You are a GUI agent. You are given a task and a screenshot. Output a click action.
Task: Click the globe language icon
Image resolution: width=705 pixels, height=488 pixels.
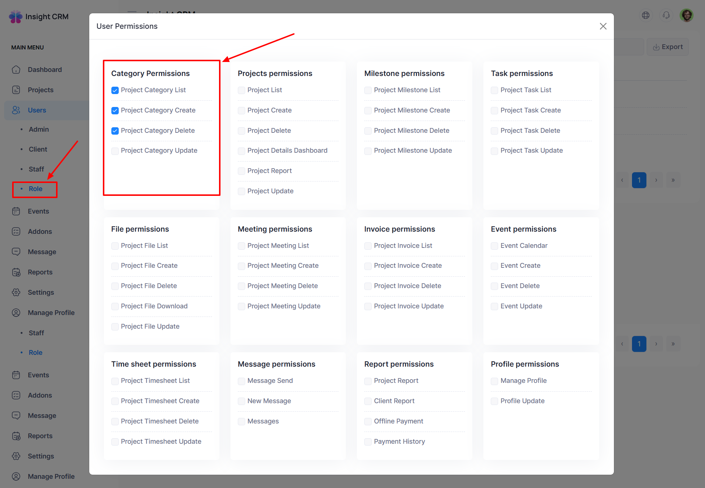(646, 15)
